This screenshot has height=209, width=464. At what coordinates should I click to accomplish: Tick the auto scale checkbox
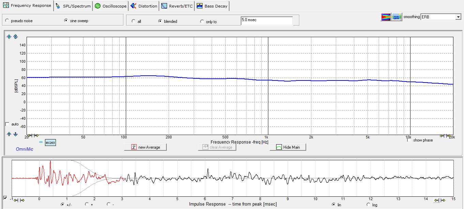[7, 124]
